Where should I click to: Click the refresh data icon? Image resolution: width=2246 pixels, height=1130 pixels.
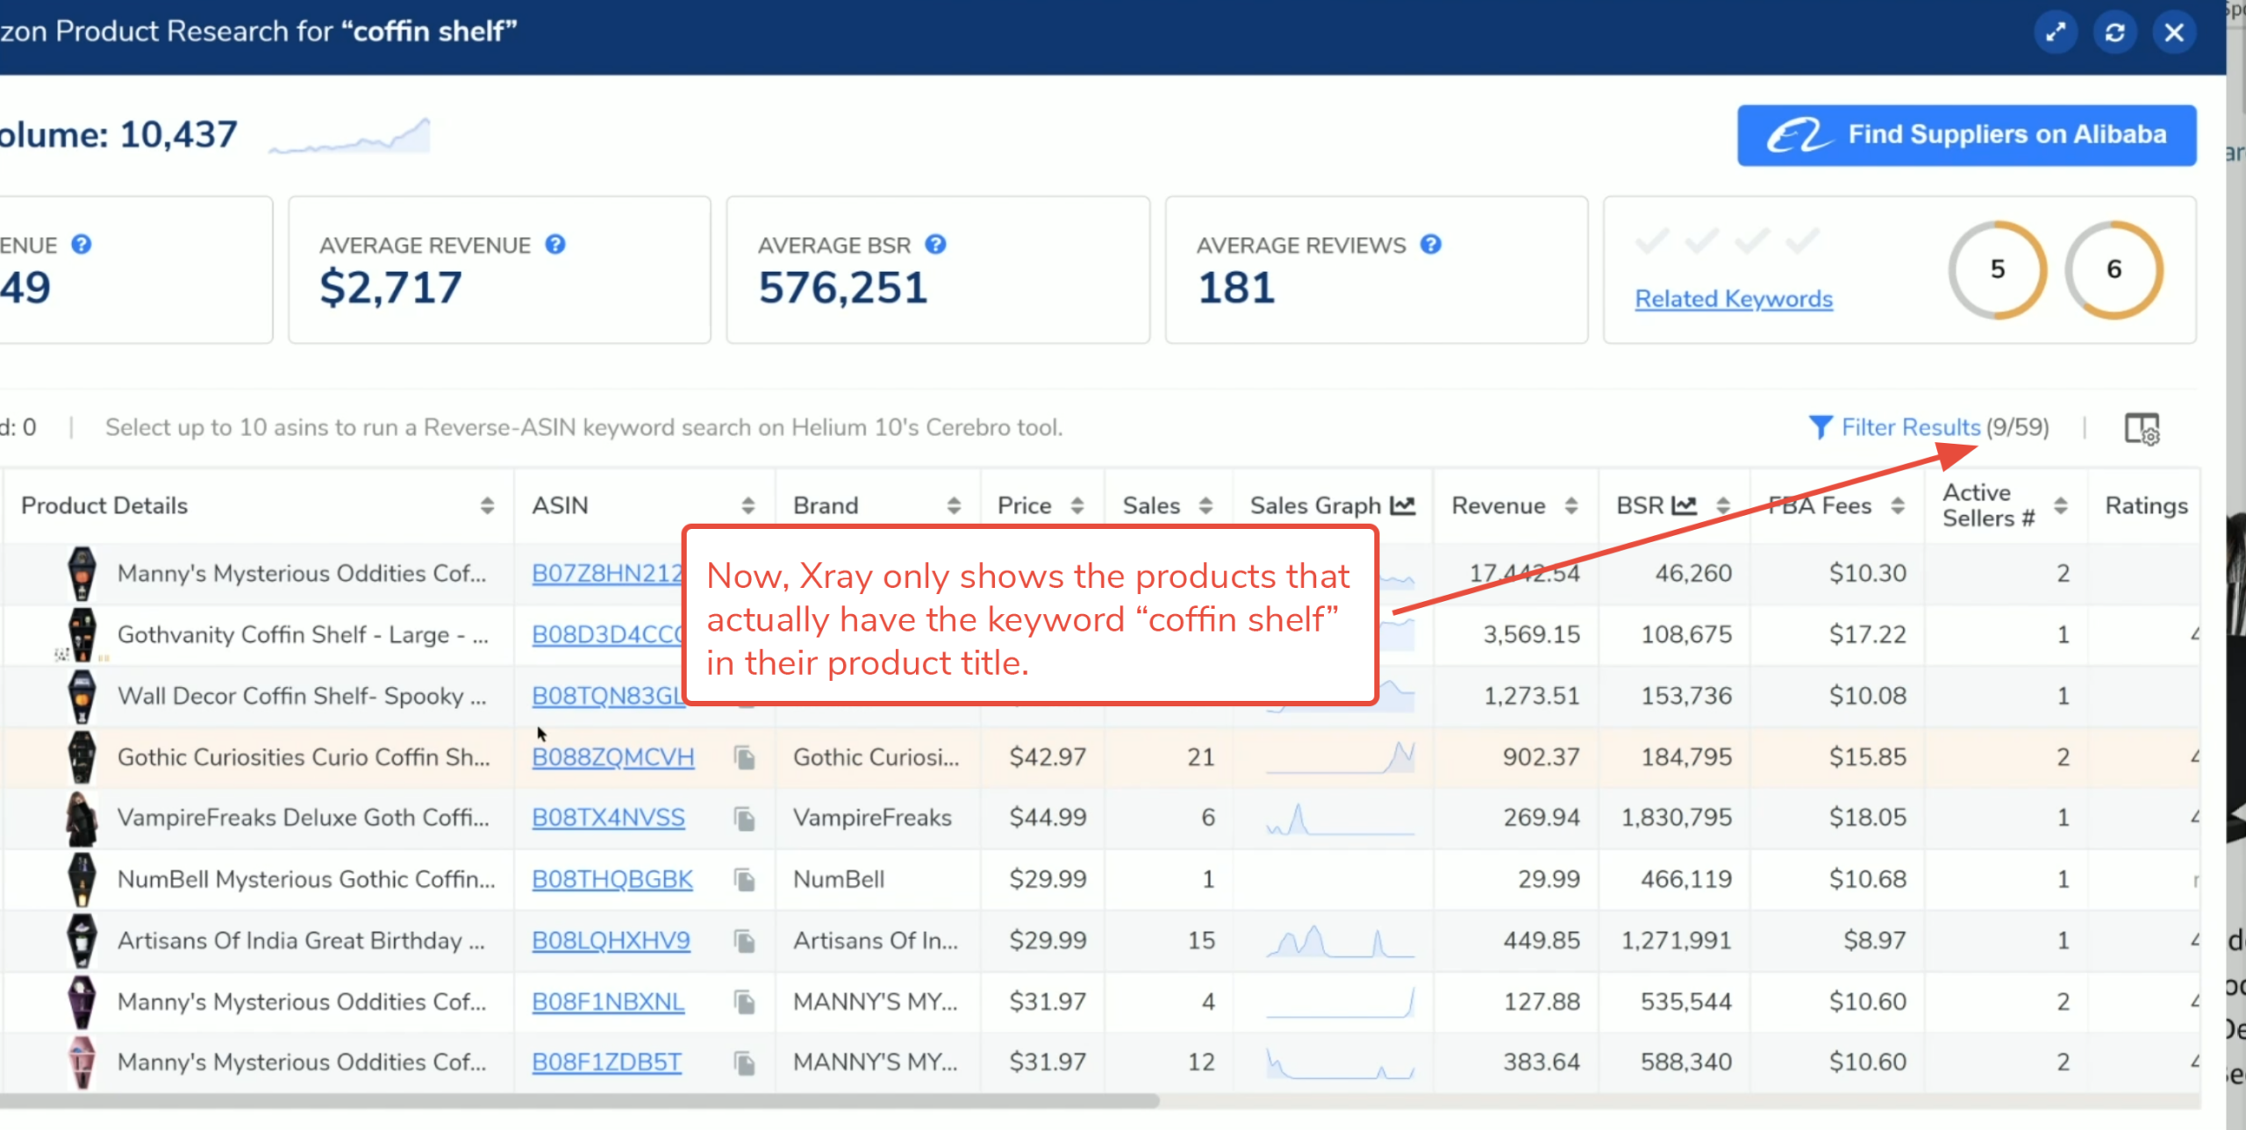[x=2114, y=32]
